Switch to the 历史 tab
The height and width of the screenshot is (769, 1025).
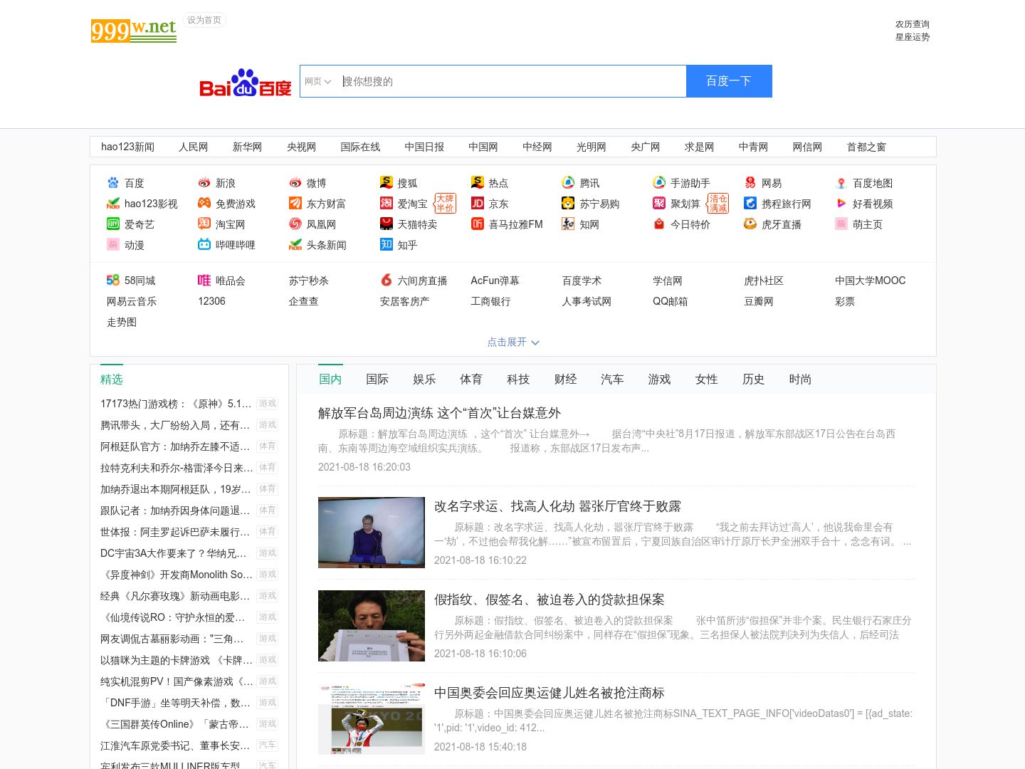pyautogui.click(x=753, y=380)
